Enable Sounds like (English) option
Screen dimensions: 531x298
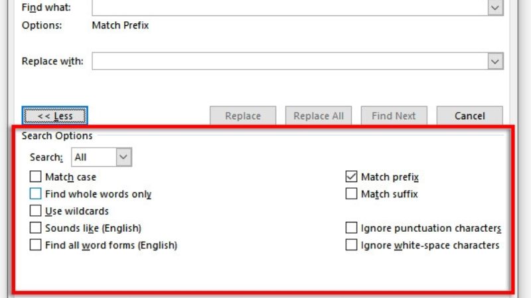pyautogui.click(x=35, y=228)
